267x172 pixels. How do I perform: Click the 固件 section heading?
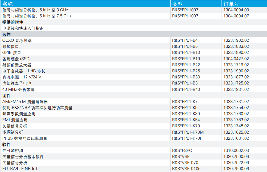(6, 96)
